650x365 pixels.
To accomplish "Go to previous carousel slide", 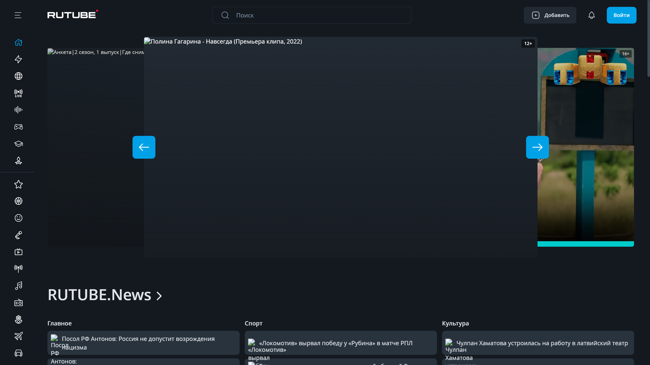I will 144,147.
